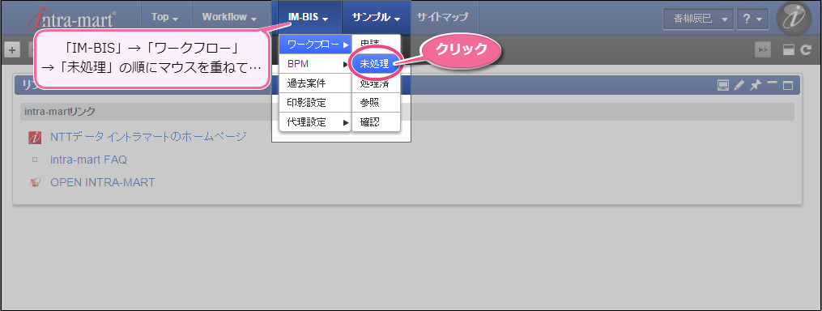
Task: Click the fast-forward arrows toolbar button
Action: 763,50
